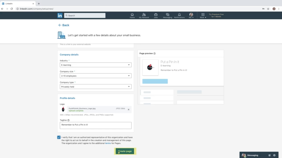Image resolution: width=282 pixels, height=158 pixels.
Task: Open the Home nav icon
Action: coord(132,16)
